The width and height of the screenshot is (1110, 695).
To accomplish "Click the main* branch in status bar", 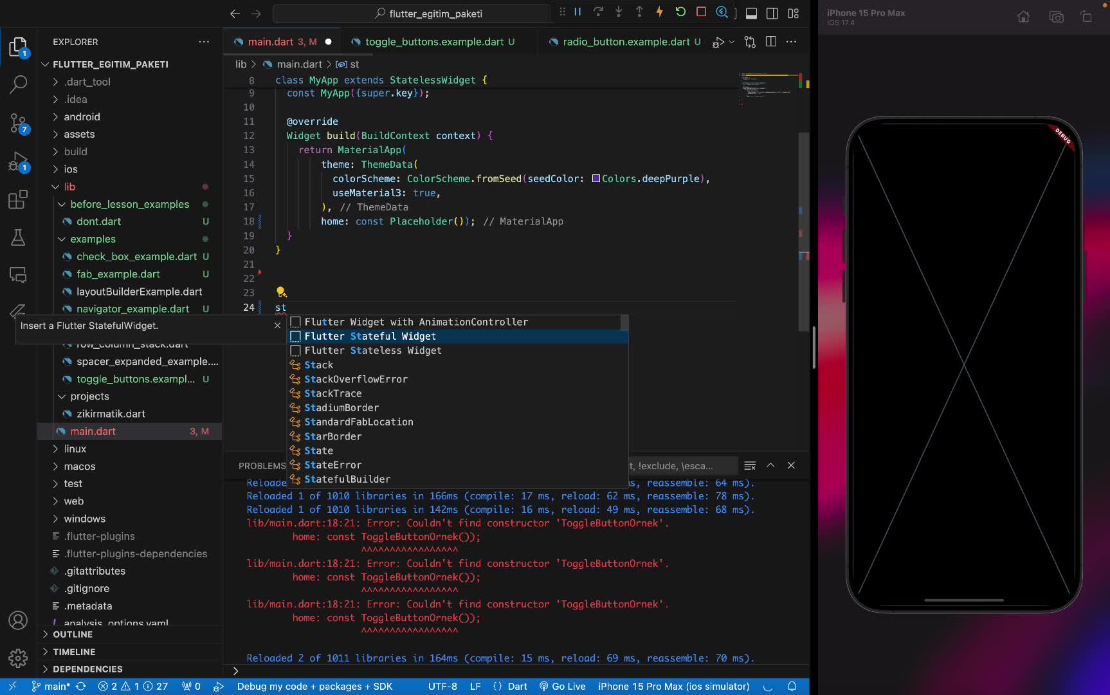I will click(x=51, y=687).
